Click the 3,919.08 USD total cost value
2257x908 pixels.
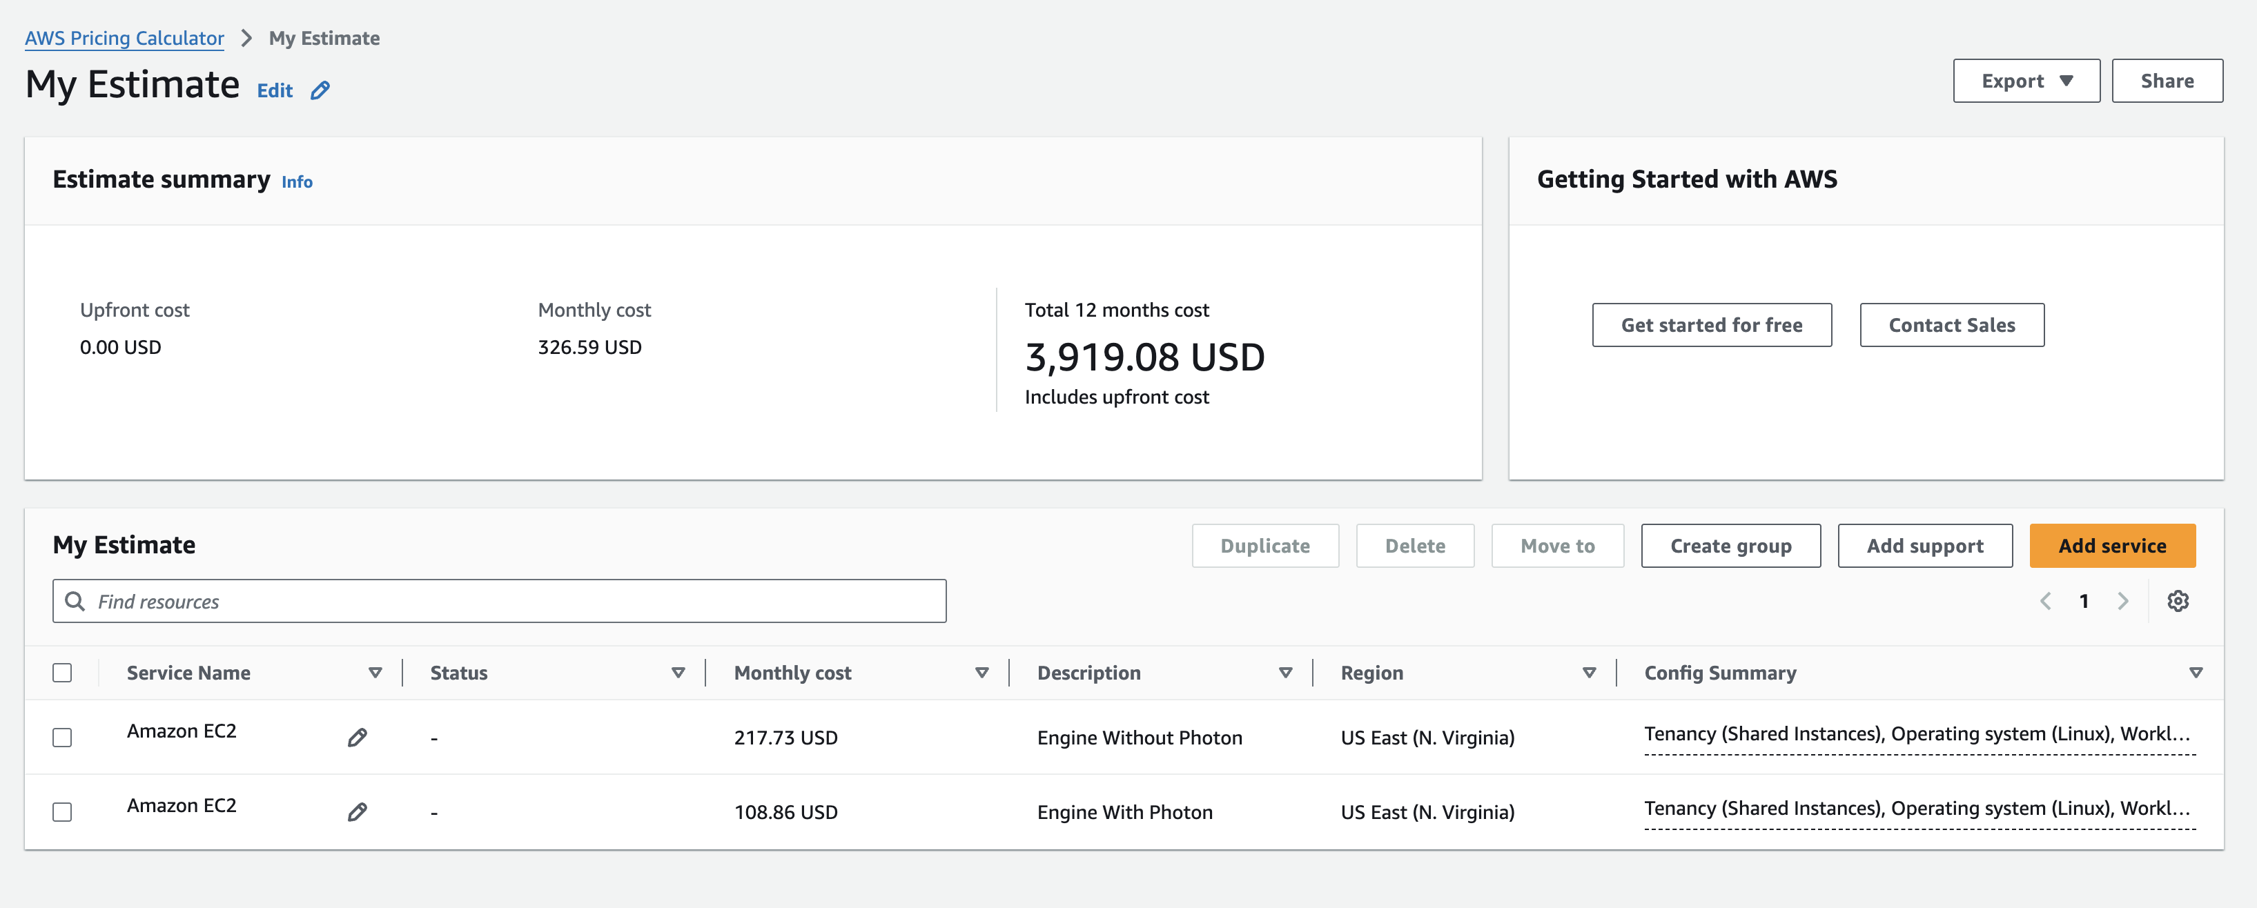tap(1144, 357)
